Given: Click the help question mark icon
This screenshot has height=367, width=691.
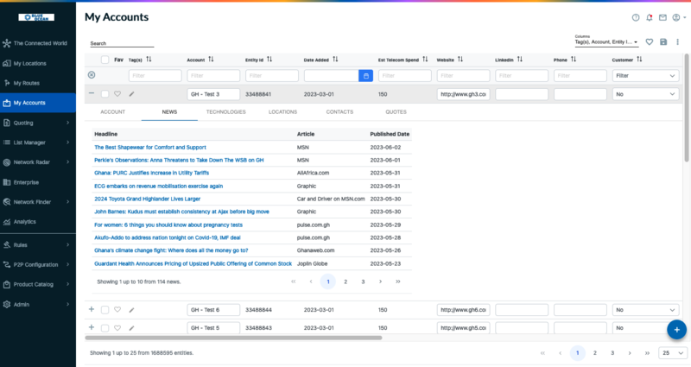Looking at the screenshot, I should (x=636, y=17).
